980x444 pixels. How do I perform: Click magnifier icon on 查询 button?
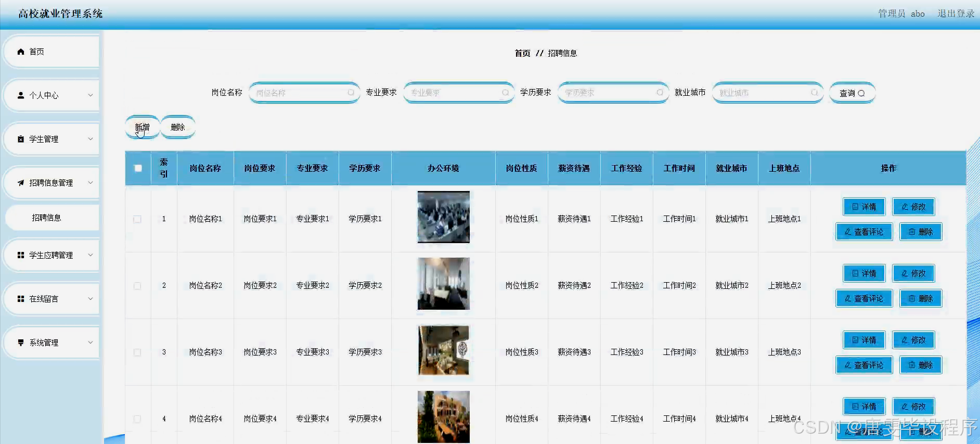[861, 93]
